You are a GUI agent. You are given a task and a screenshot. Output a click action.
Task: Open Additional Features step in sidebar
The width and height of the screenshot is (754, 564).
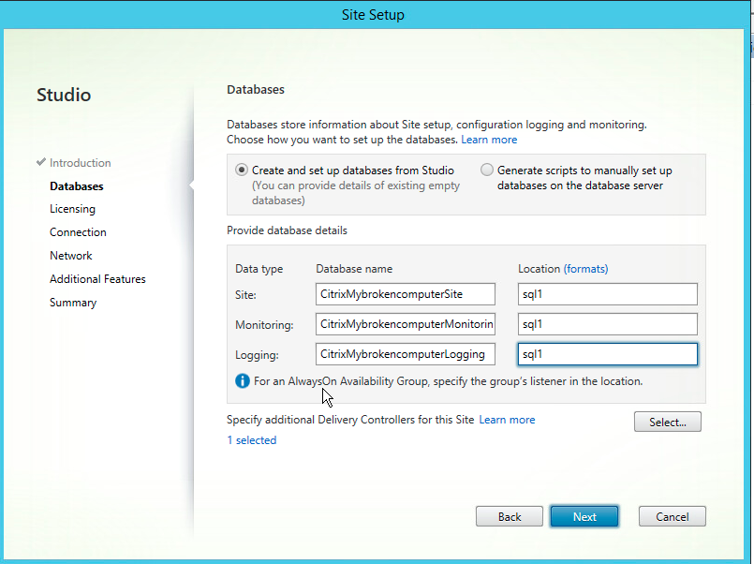97,279
